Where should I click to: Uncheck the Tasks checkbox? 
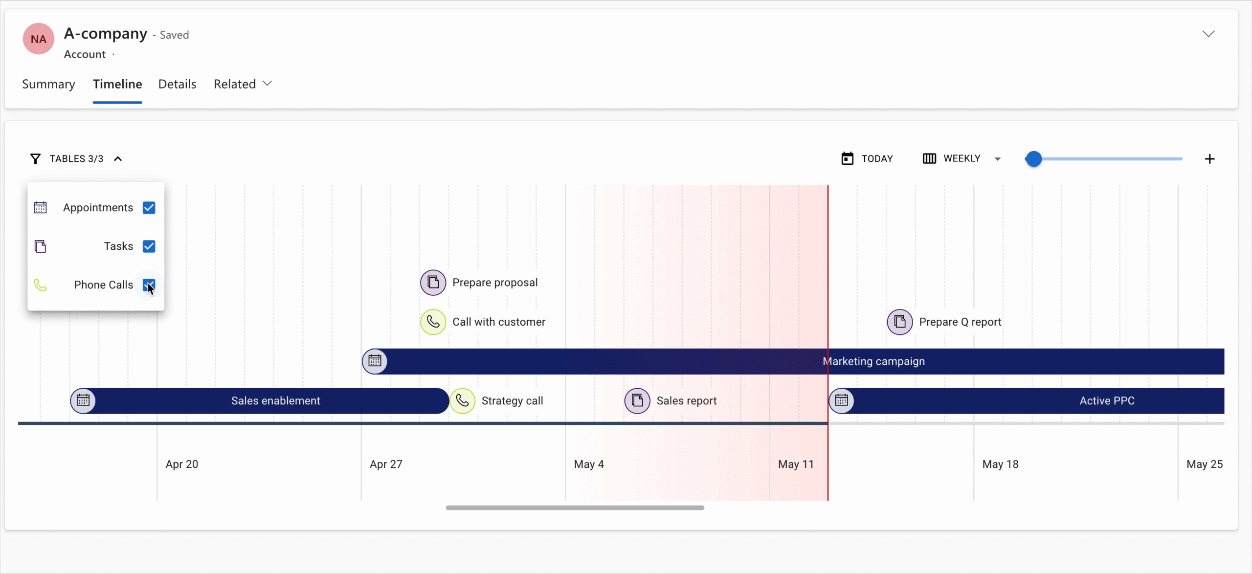(149, 246)
